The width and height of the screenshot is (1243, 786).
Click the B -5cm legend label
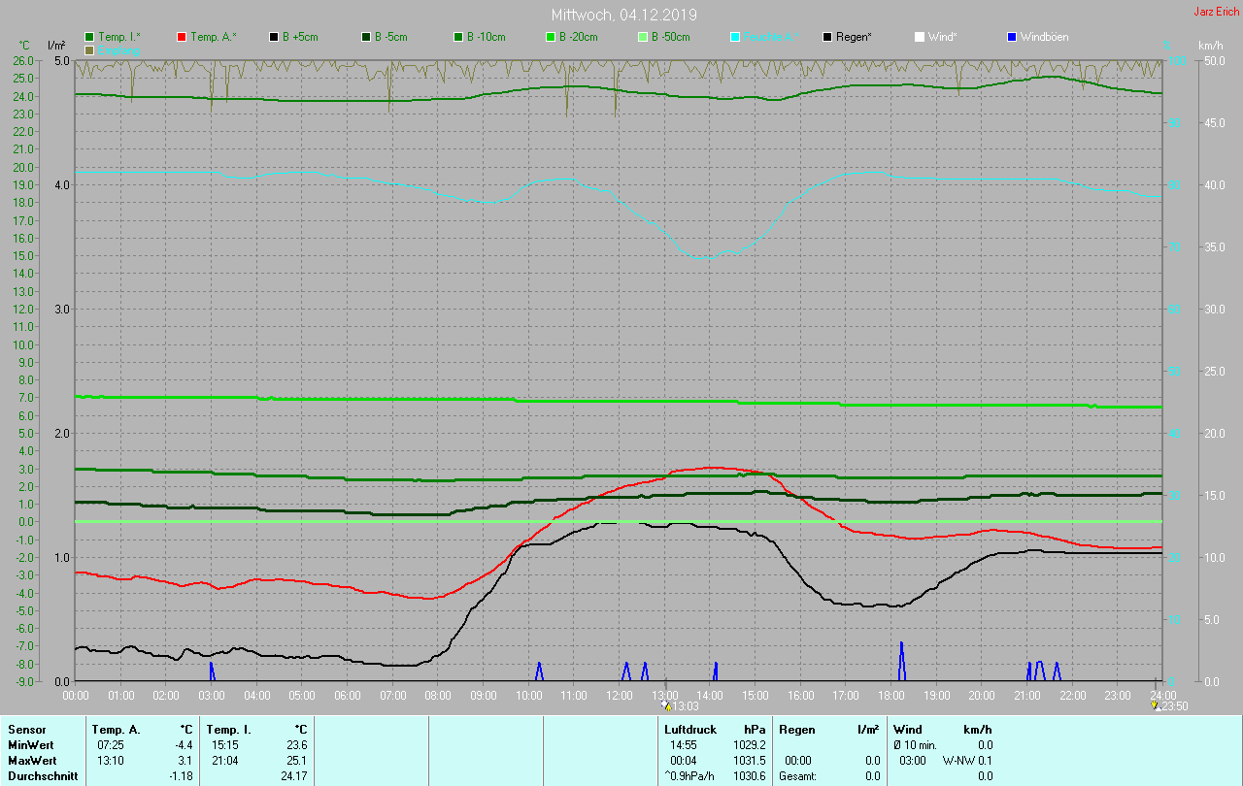391,37
